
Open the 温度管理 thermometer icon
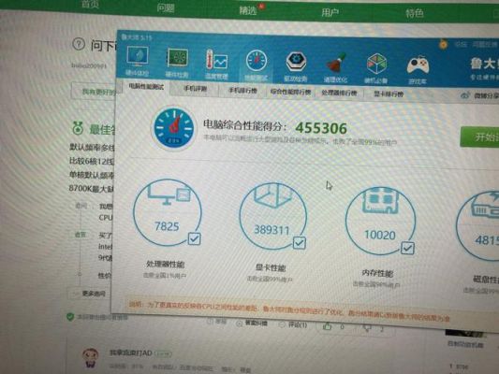(x=216, y=65)
